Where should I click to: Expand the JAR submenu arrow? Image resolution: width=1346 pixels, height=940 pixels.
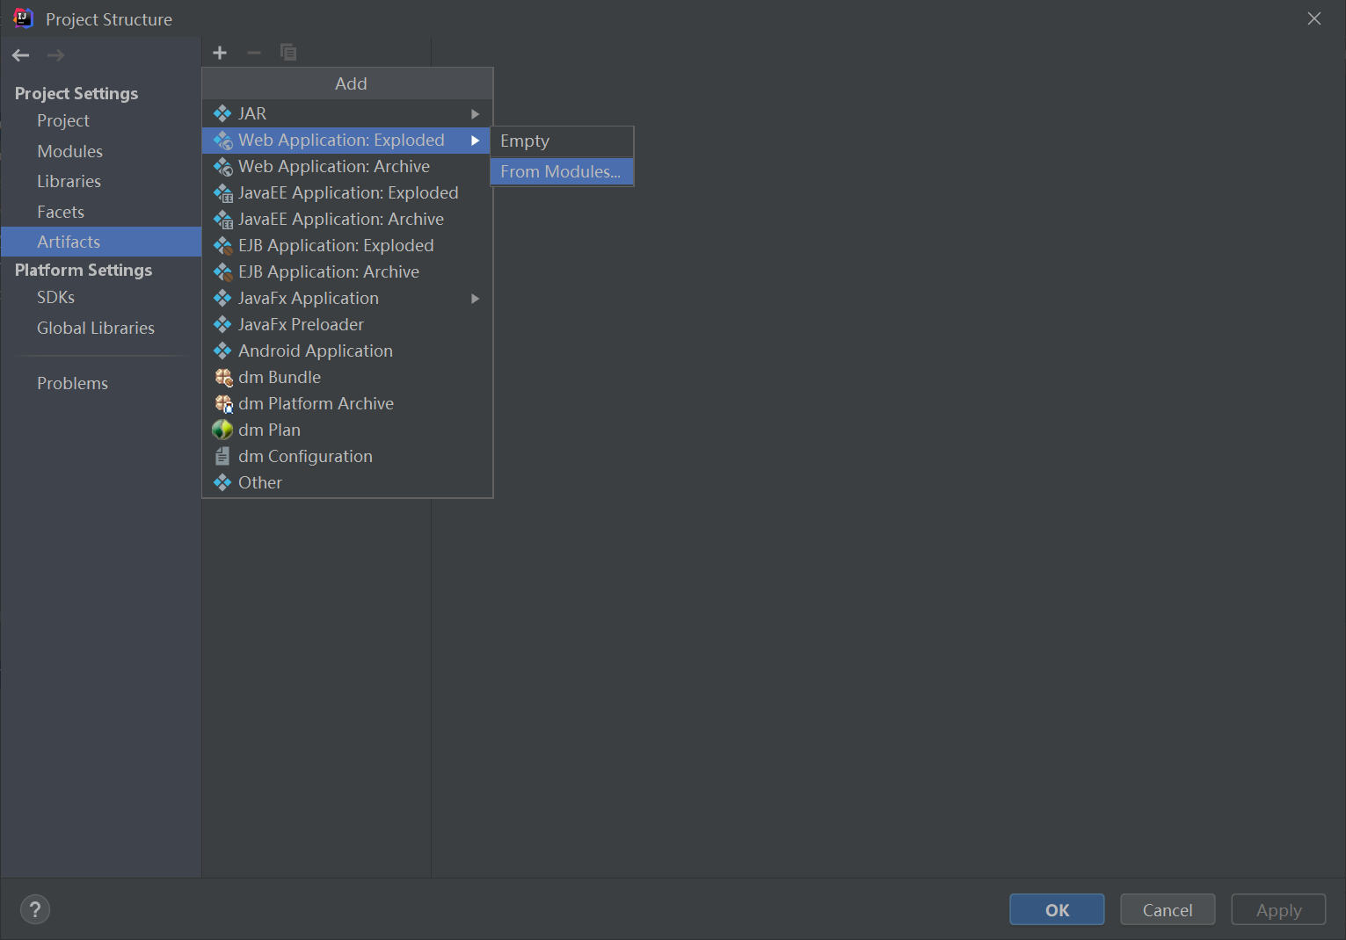pos(475,114)
